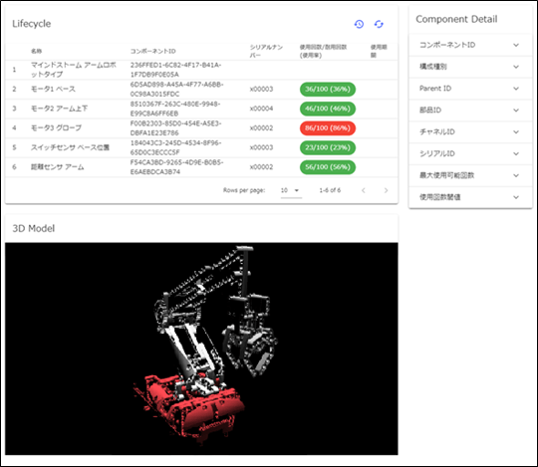Click the red 86/100 (86%) usage badge
The width and height of the screenshot is (538, 467).
[328, 128]
